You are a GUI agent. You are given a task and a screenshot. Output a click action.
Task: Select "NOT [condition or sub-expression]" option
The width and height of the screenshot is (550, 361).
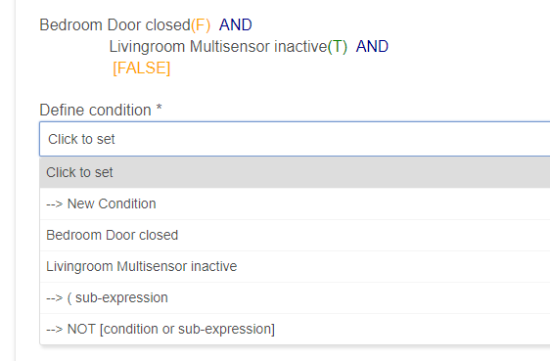pyautogui.click(x=295, y=329)
